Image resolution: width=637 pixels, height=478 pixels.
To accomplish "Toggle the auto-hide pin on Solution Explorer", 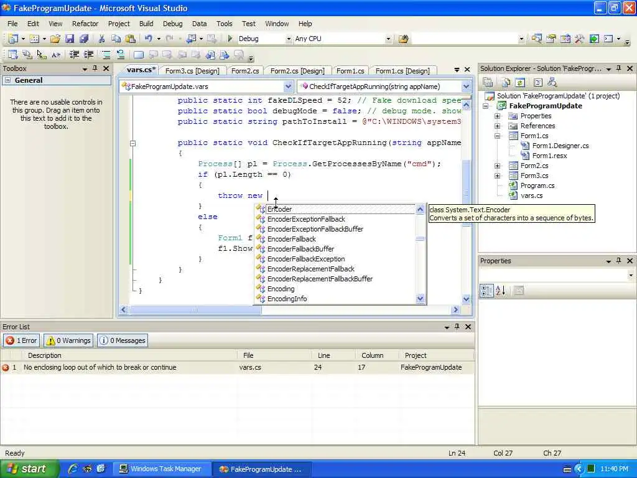I will pyautogui.click(x=619, y=68).
